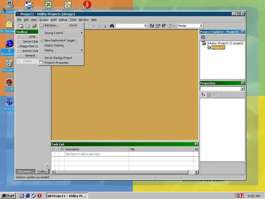Click the Opera quick launch icon in taskbar

(39, 196)
